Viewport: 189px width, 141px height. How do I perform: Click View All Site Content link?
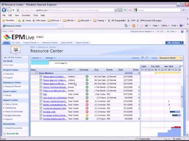13,57
